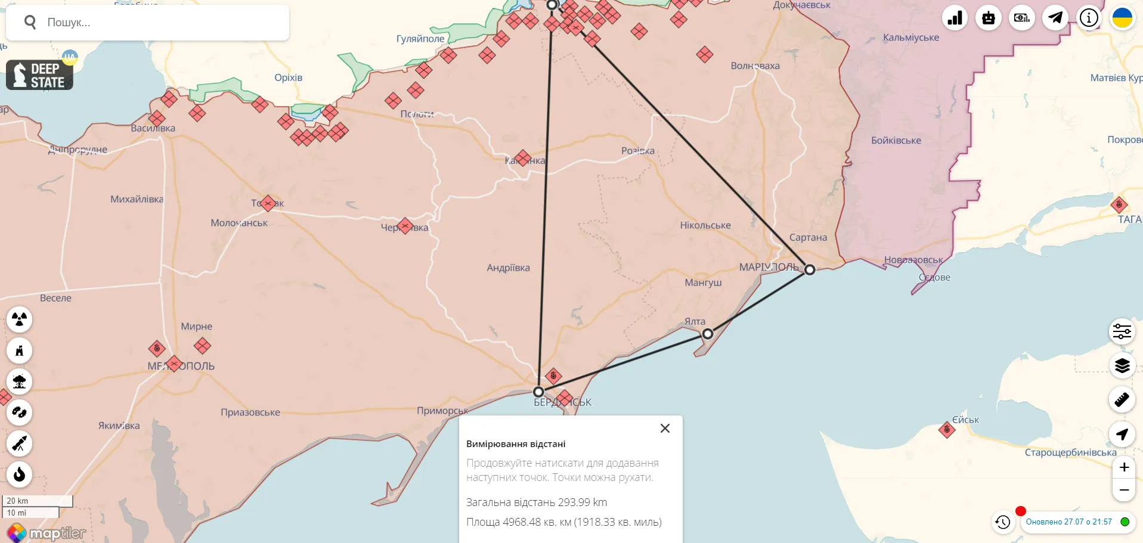The image size is (1143, 543).
Task: Open the robot bot icon
Action: click(988, 18)
